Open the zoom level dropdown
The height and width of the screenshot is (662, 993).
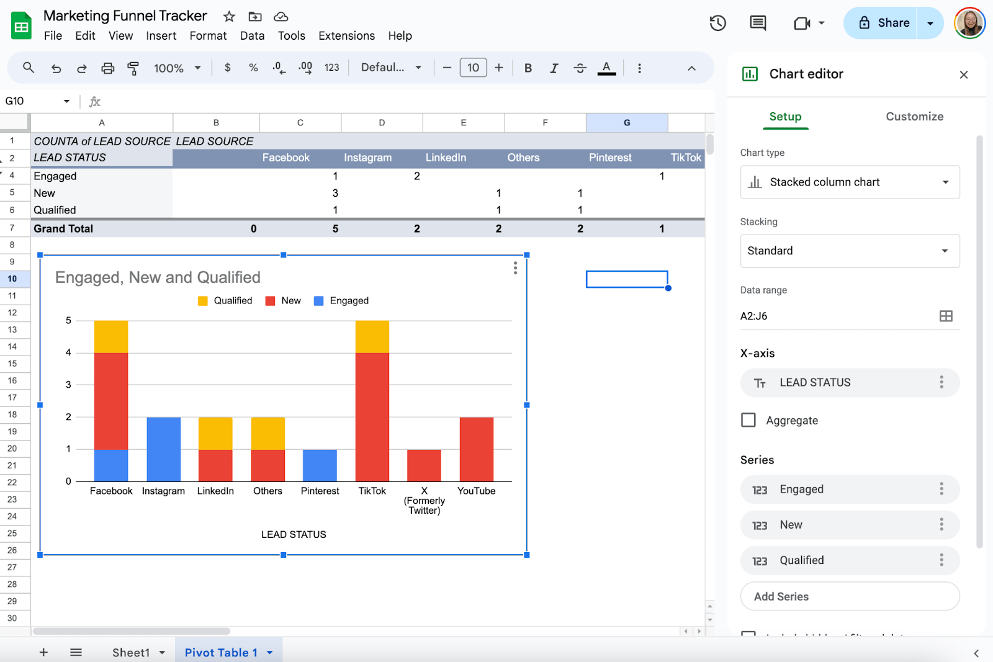tap(177, 68)
